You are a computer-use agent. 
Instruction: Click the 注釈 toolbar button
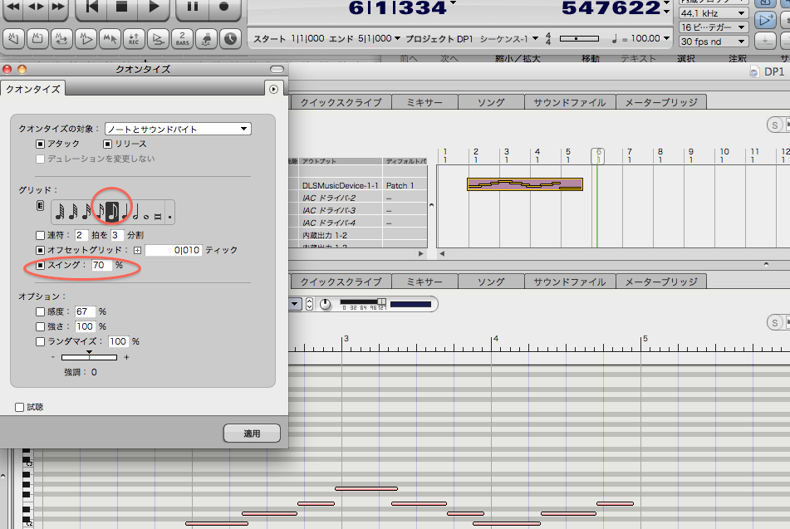[737, 58]
